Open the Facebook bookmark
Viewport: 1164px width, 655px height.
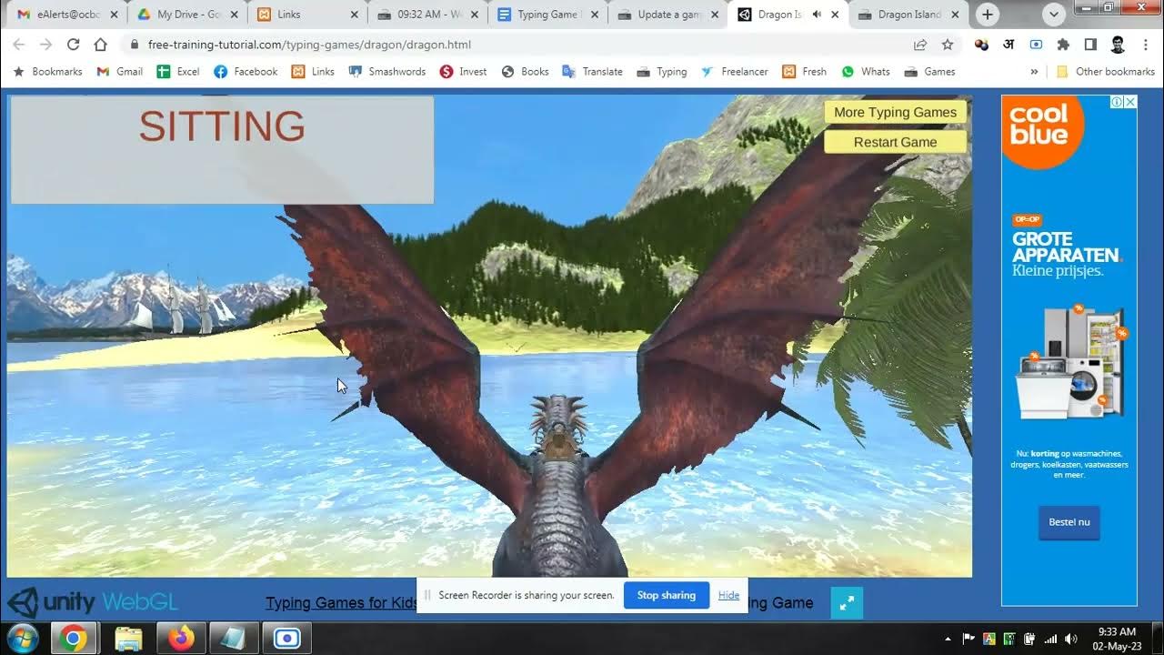(x=246, y=71)
